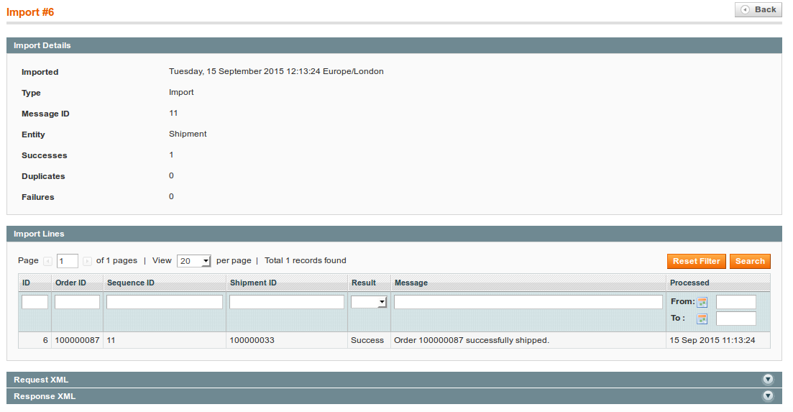
Task: Focus the Shipment ID filter field
Action: point(287,302)
